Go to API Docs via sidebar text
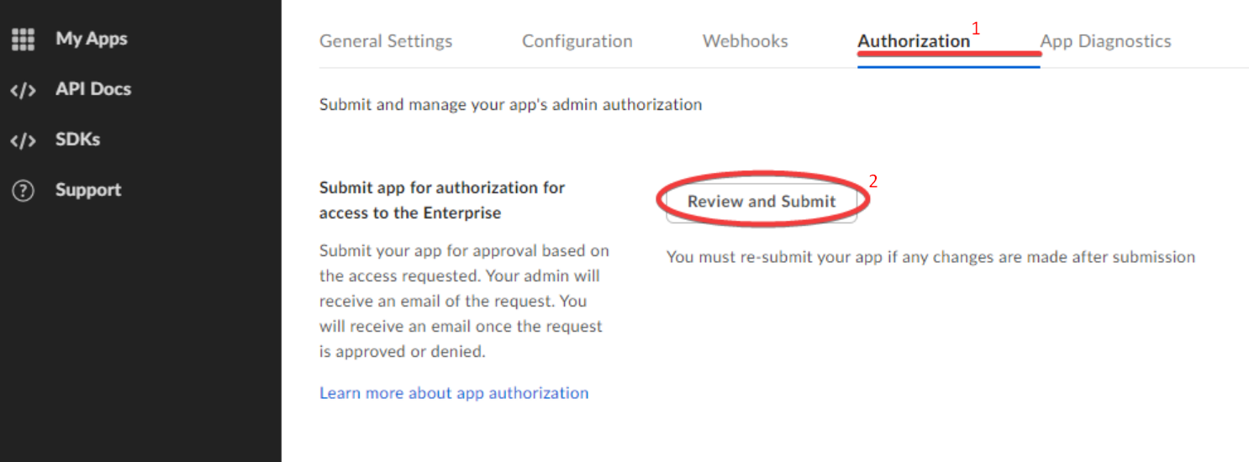Screen dimensions: 1249x462 pos(93,89)
